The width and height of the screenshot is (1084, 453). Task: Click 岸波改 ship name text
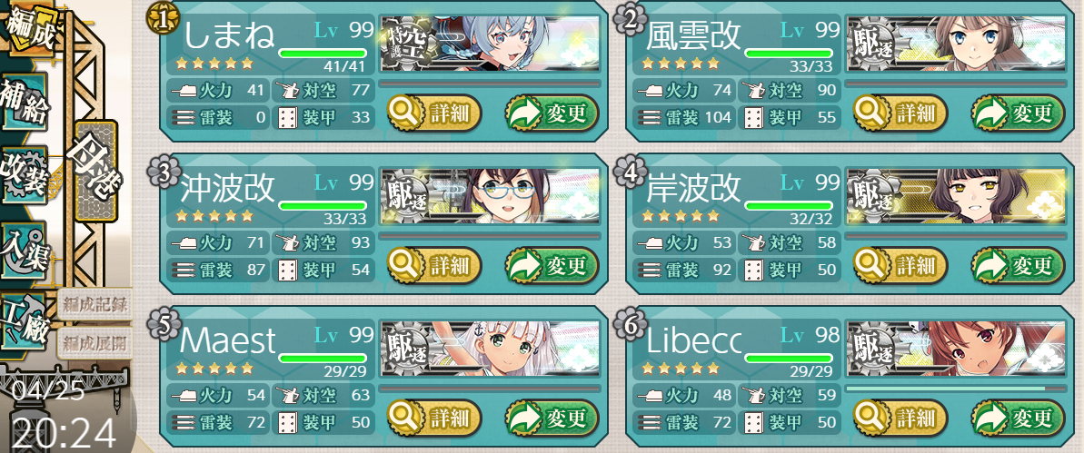coord(693,187)
